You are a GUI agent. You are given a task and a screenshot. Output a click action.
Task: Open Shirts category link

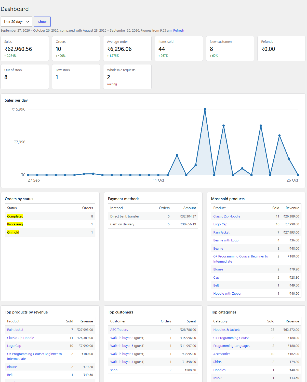coord(217,362)
